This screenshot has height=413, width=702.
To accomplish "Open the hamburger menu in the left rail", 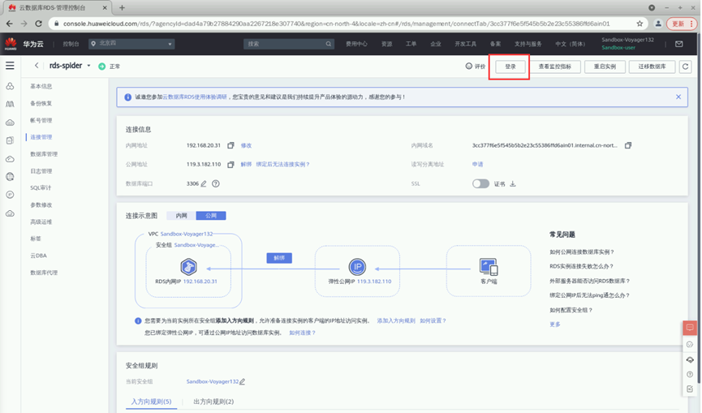I will point(10,66).
